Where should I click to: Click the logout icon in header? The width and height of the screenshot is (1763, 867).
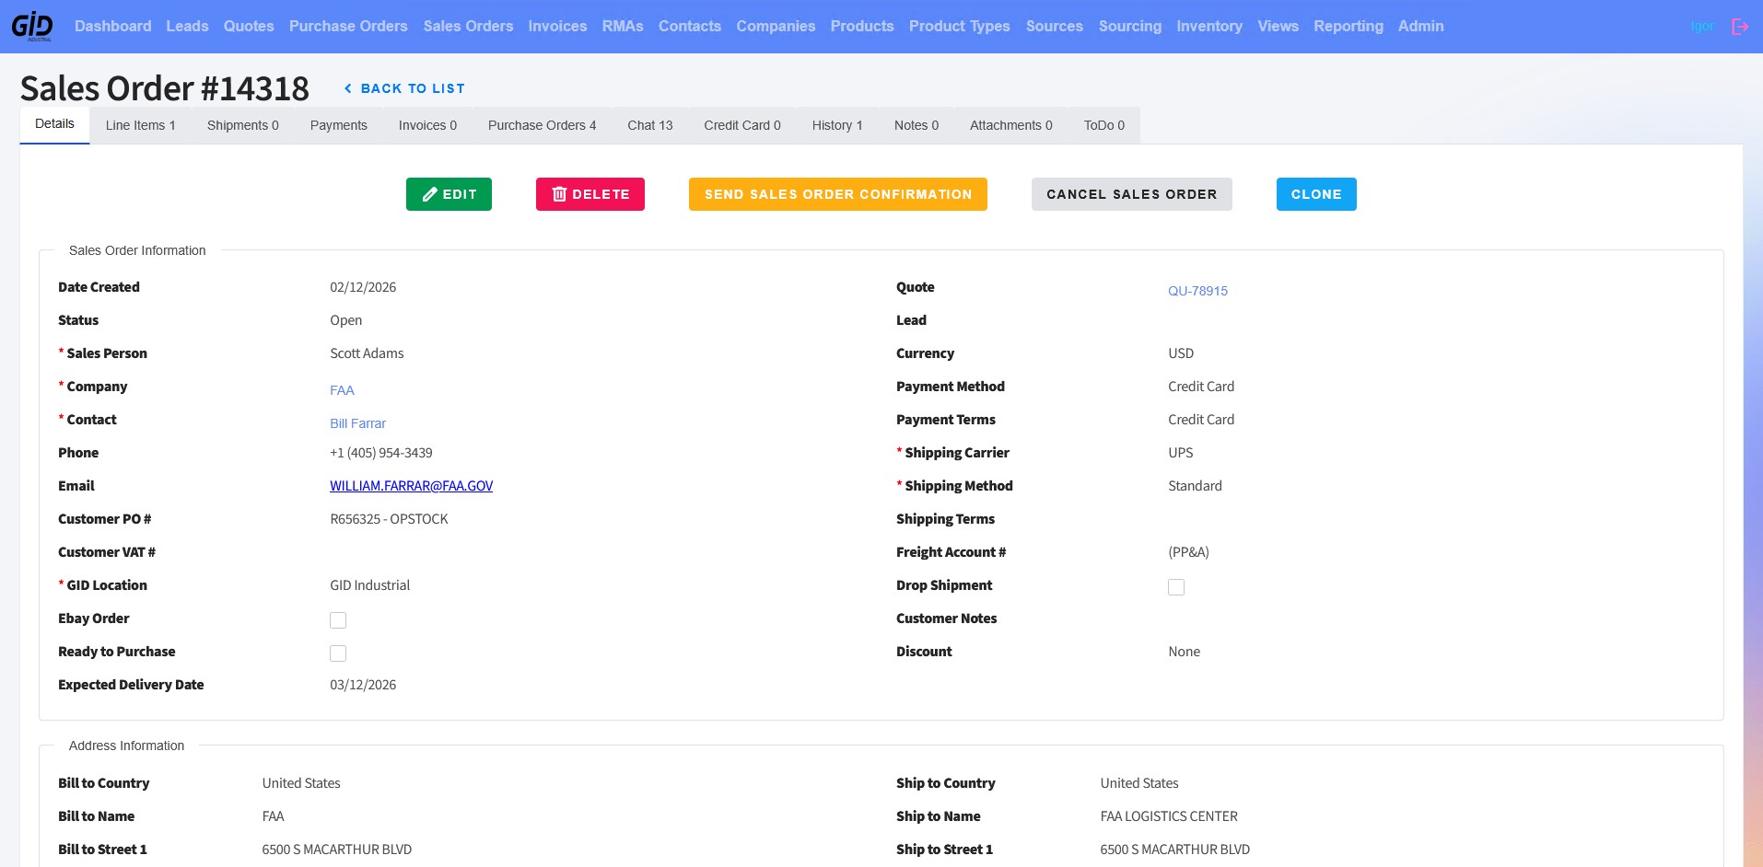pos(1739,27)
